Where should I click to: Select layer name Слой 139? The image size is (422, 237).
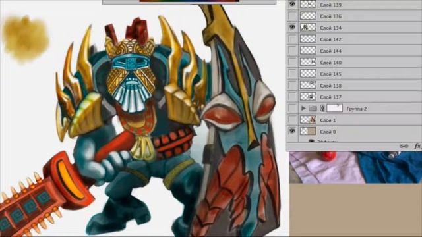330,5
